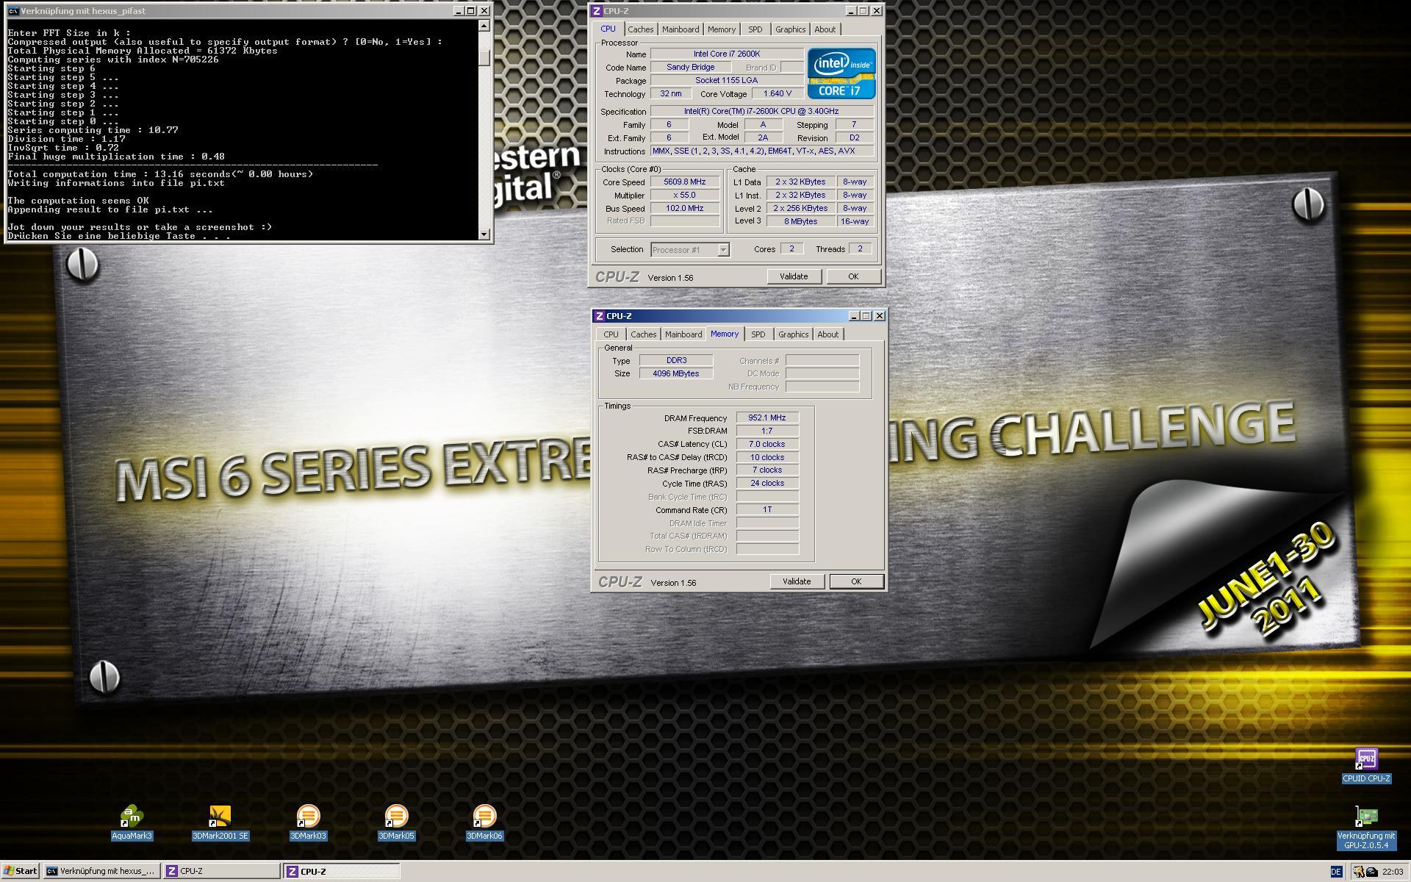Expand the Processor #1 selection dropdown
The image size is (1411, 882).
click(723, 250)
